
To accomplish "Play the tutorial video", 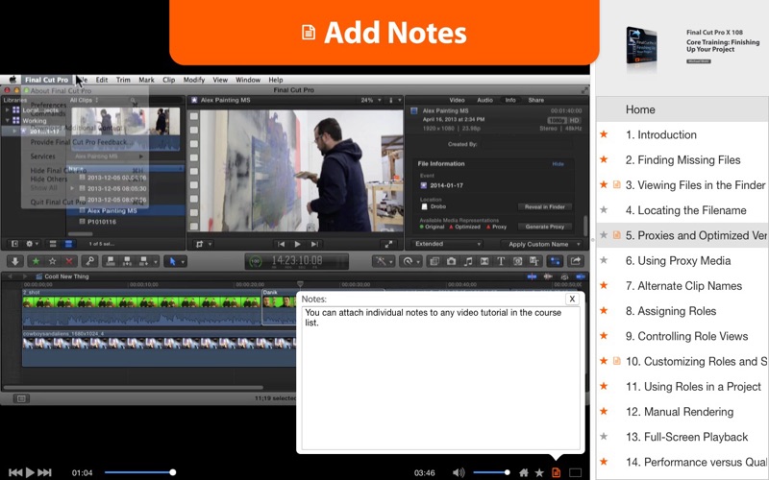I will pos(30,472).
